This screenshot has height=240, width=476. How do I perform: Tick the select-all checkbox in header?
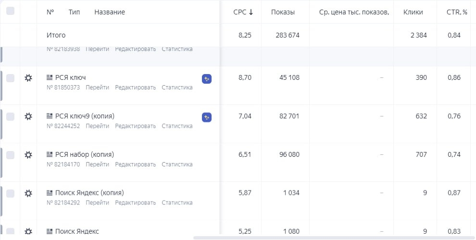pyautogui.click(x=10, y=11)
